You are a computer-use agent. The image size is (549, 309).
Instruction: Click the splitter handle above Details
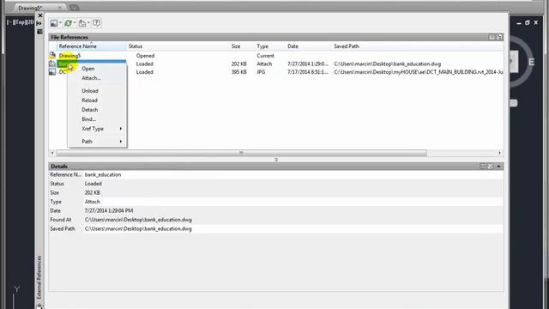[276, 160]
